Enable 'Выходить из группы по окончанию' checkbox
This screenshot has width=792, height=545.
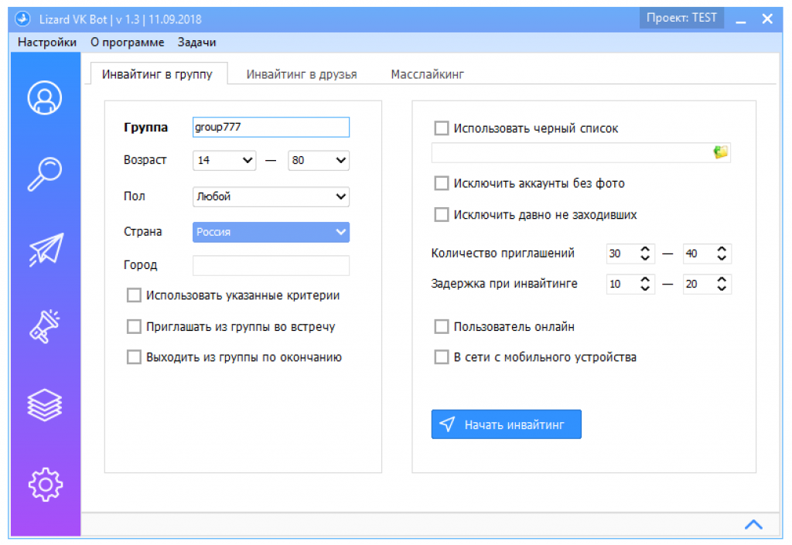[134, 357]
